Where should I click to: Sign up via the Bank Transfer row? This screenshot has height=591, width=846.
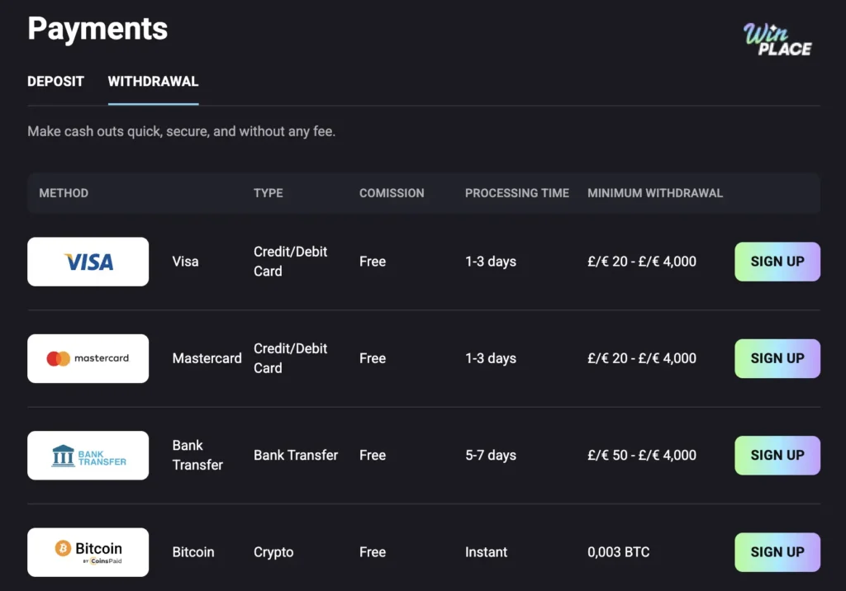[x=777, y=455]
